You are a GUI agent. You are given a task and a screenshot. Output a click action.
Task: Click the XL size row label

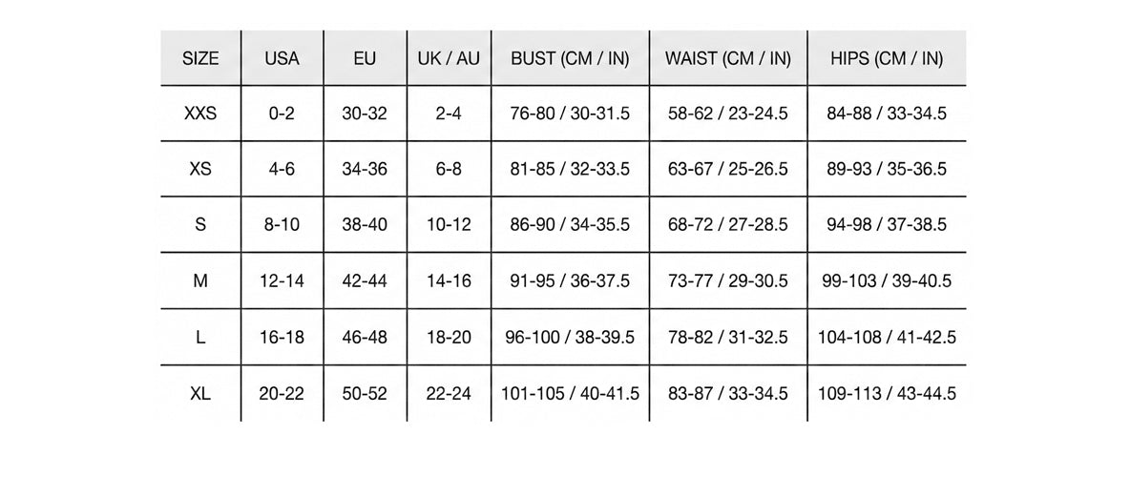(200, 393)
